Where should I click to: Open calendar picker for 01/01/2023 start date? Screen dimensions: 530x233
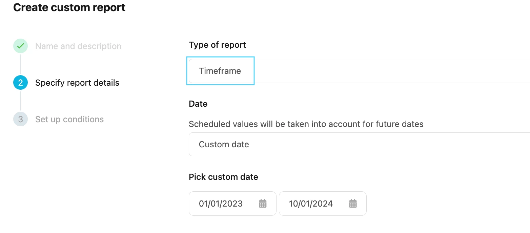point(263,204)
